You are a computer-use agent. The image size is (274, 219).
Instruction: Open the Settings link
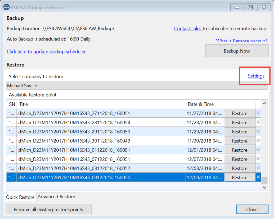[x=256, y=76]
